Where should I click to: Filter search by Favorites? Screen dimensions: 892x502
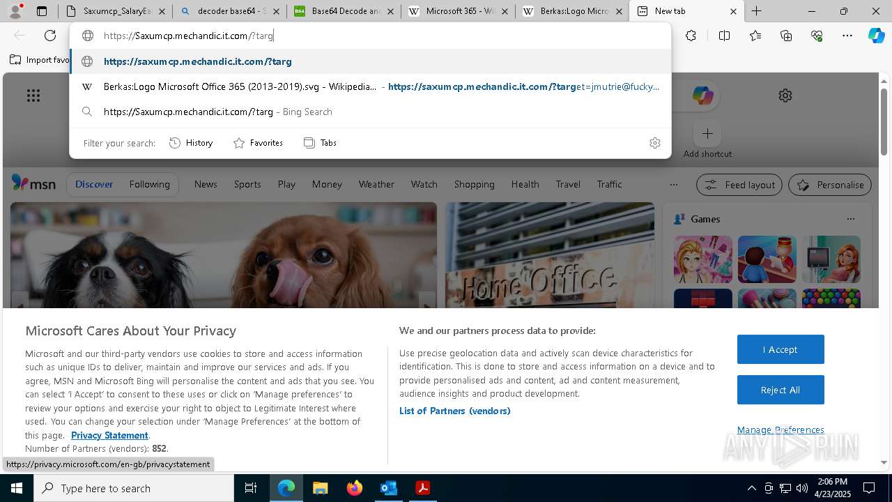coord(258,143)
